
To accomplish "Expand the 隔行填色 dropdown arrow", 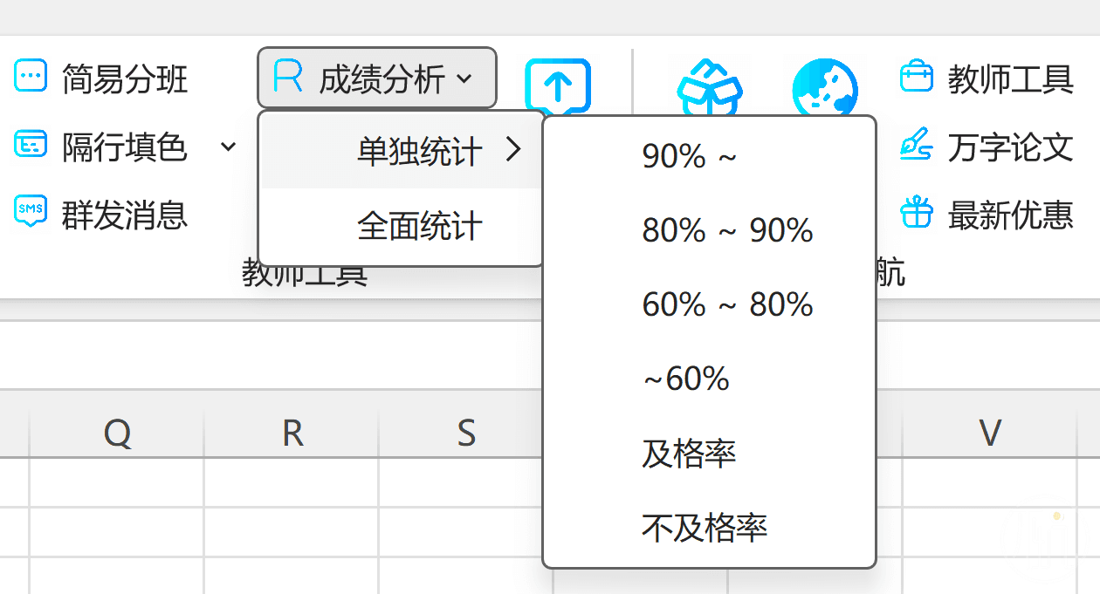I will [x=228, y=146].
